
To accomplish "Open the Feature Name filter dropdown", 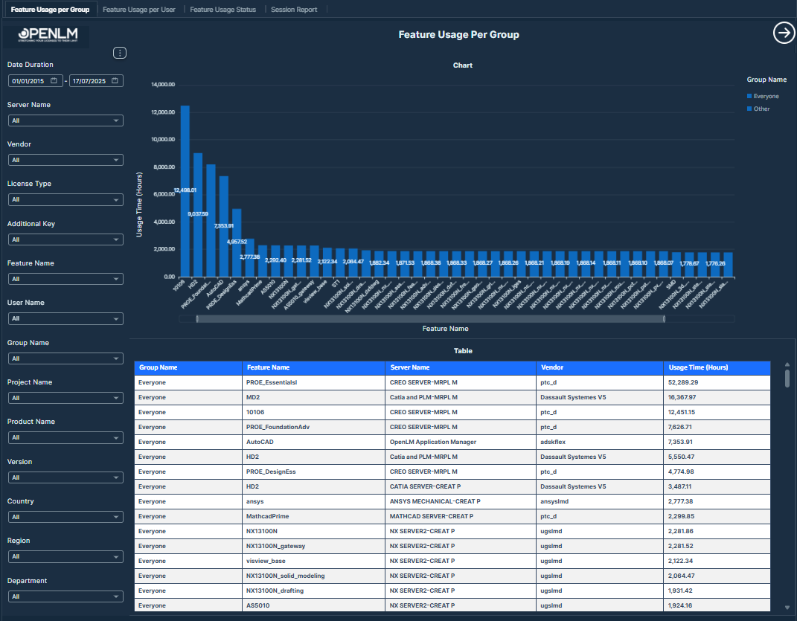I will (65, 279).
